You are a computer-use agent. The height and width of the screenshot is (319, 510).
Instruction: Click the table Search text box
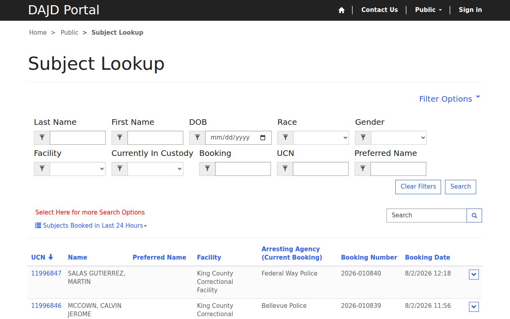pyautogui.click(x=427, y=215)
